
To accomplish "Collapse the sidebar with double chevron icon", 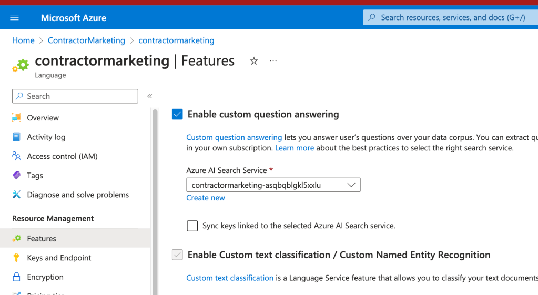I will (x=149, y=96).
